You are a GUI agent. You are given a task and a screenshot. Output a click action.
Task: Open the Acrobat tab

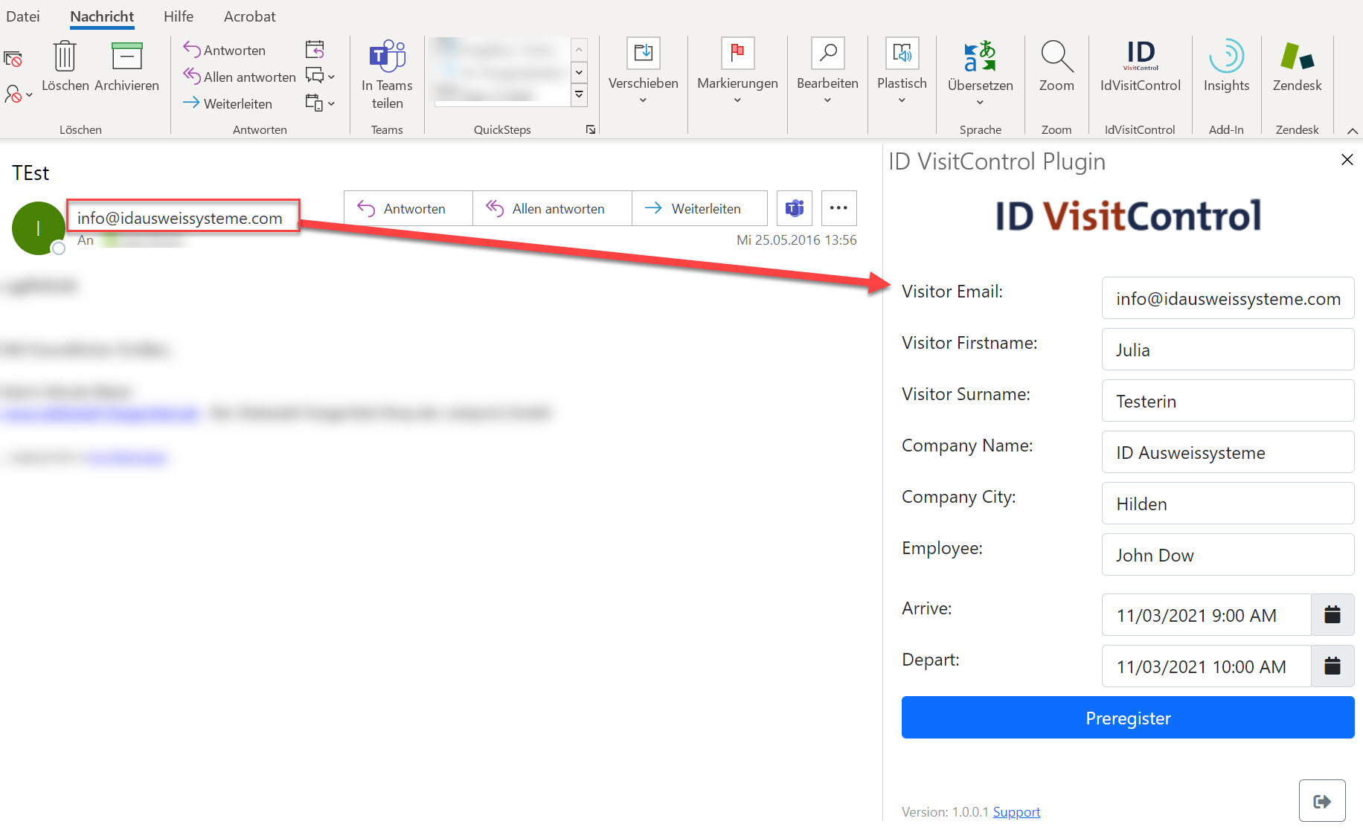point(249,16)
